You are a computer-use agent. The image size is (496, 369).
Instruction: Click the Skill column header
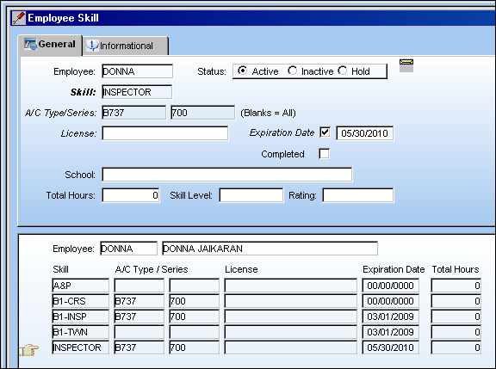pyautogui.click(x=60, y=269)
